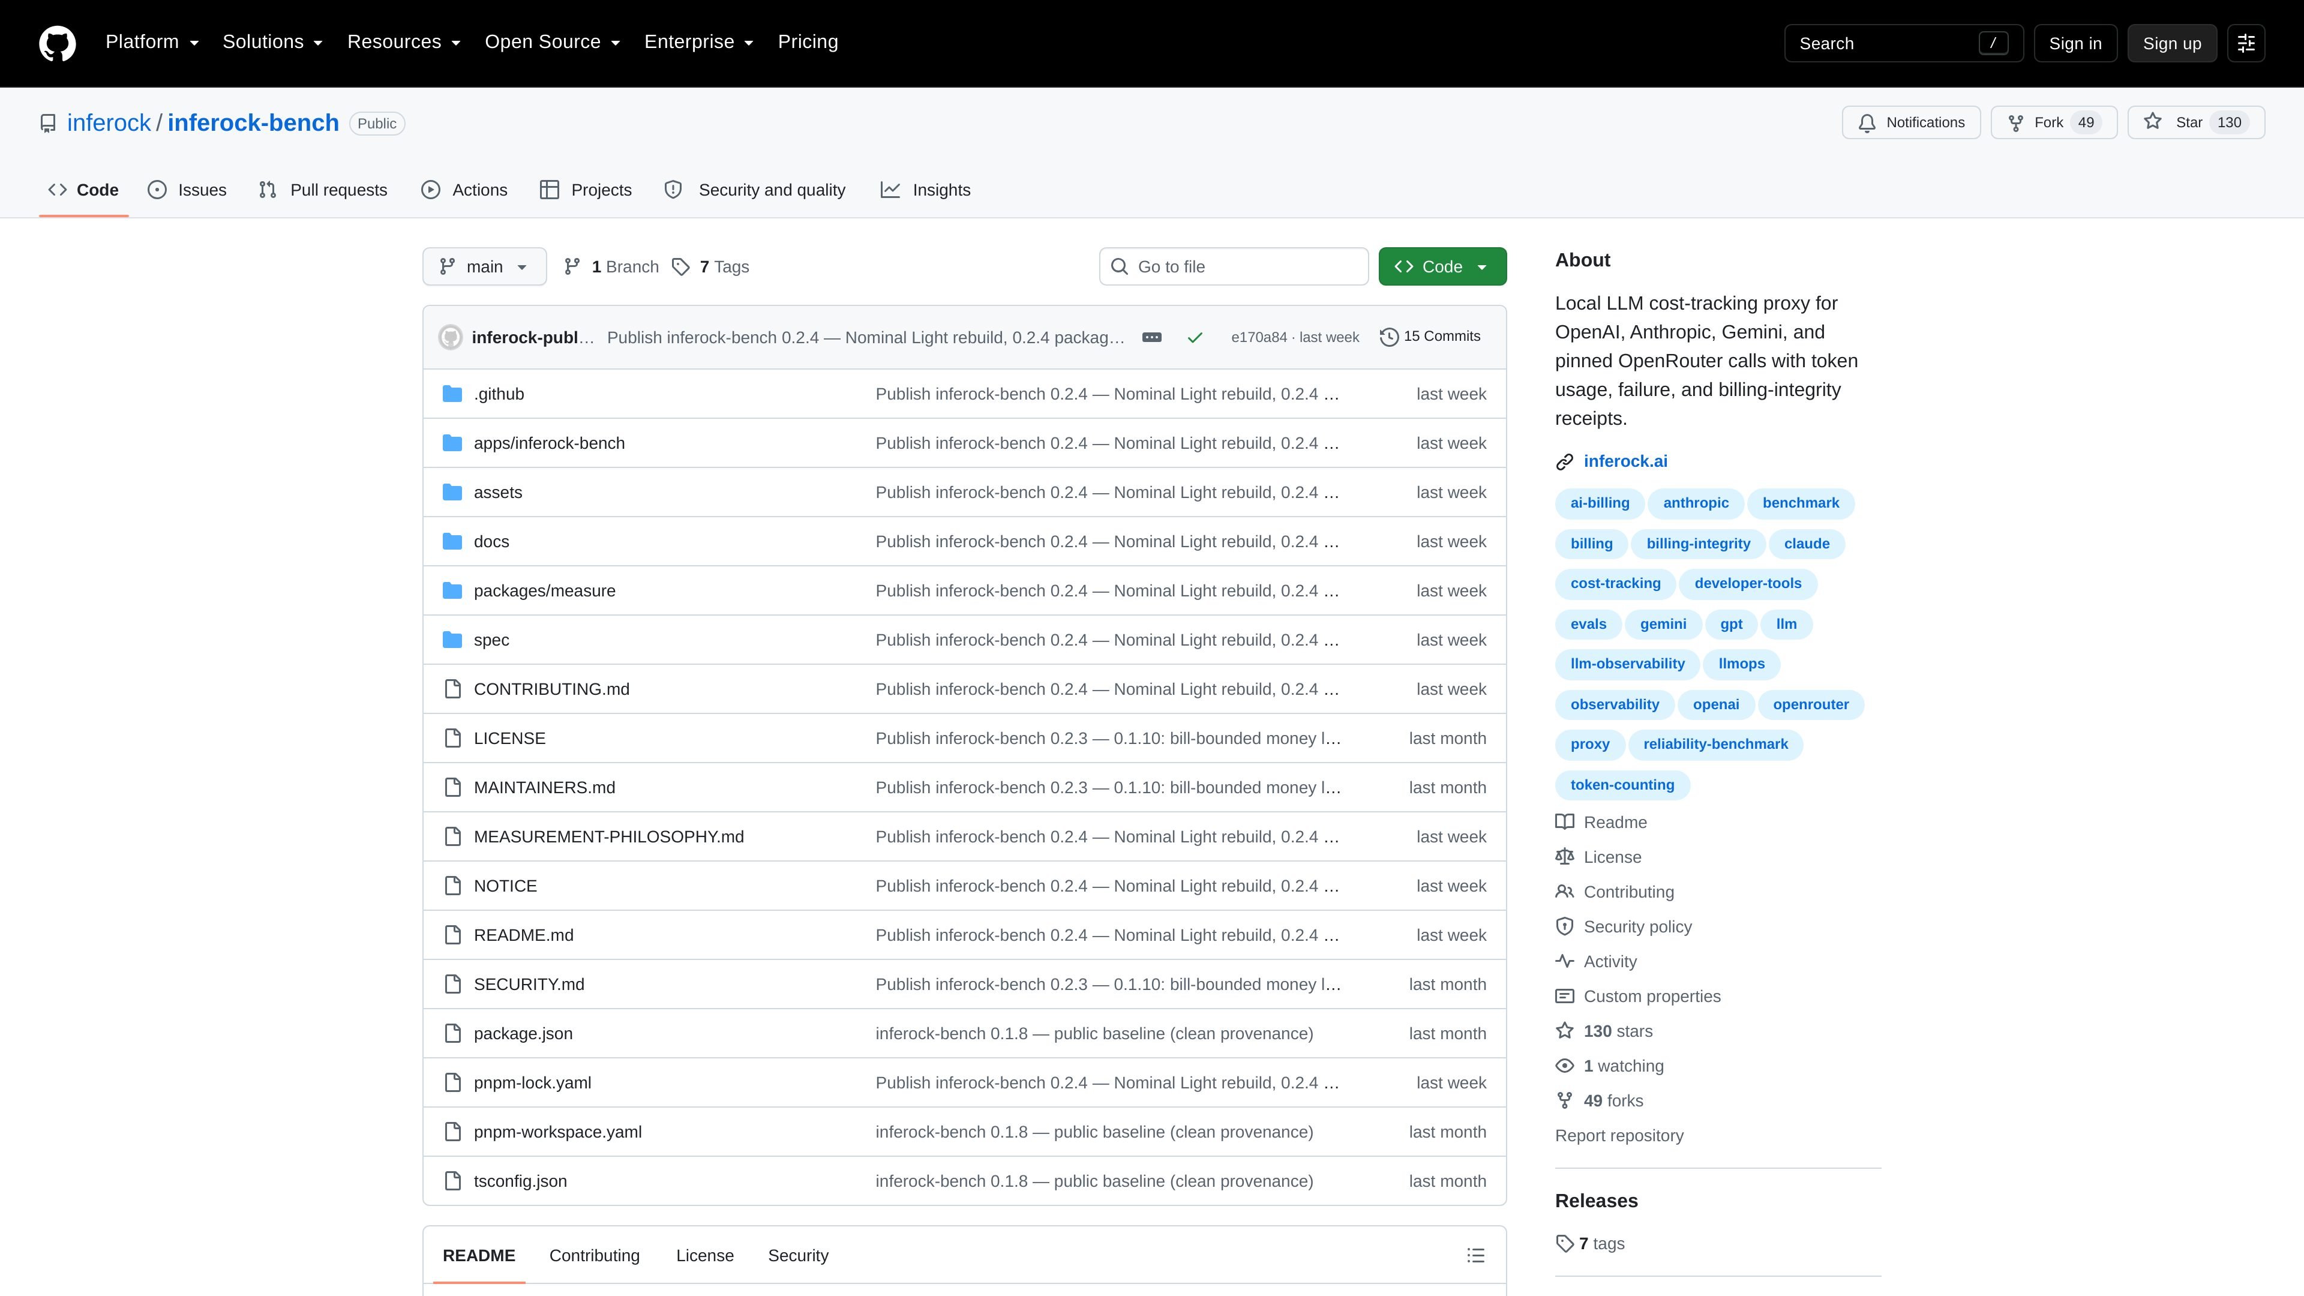Open the README.md file
This screenshot has height=1296, width=2304.
(x=523, y=935)
